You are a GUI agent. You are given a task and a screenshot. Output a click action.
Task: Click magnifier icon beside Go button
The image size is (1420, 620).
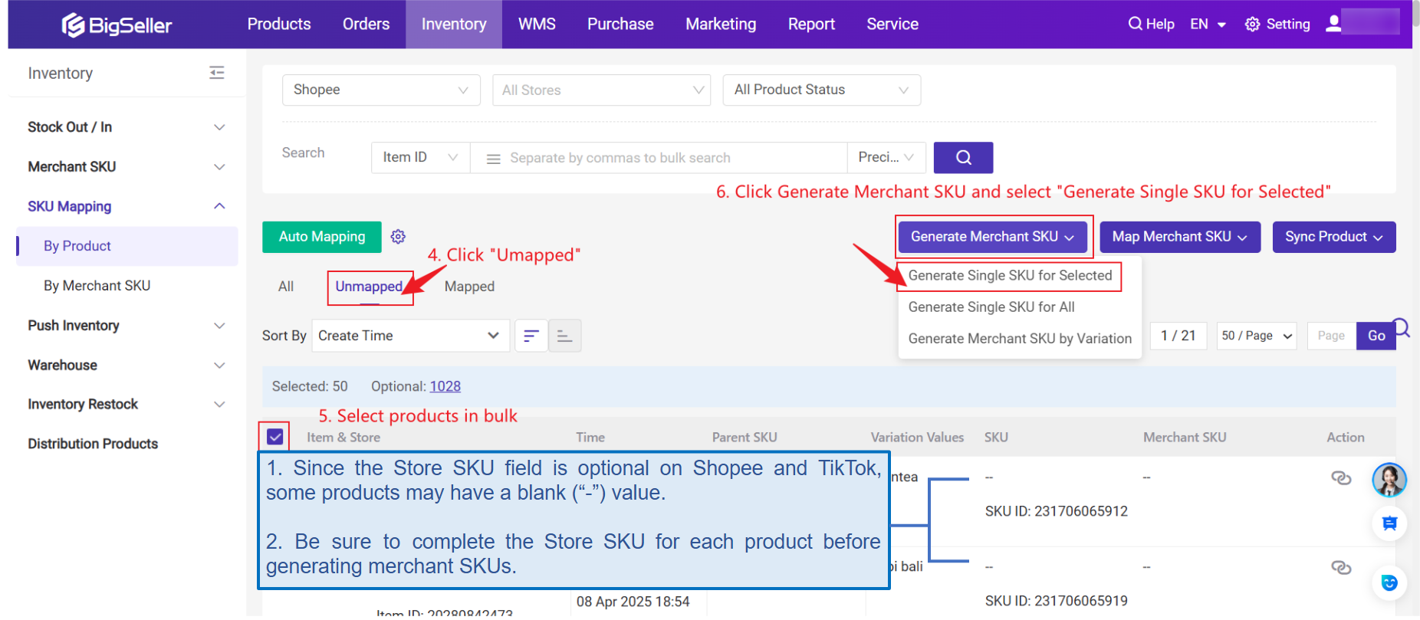(x=1402, y=328)
